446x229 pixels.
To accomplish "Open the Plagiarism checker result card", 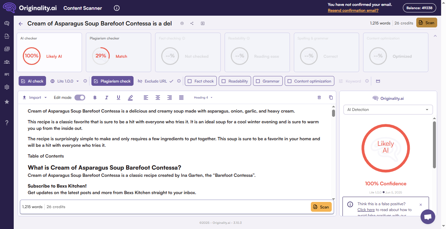I will pos(119,52).
